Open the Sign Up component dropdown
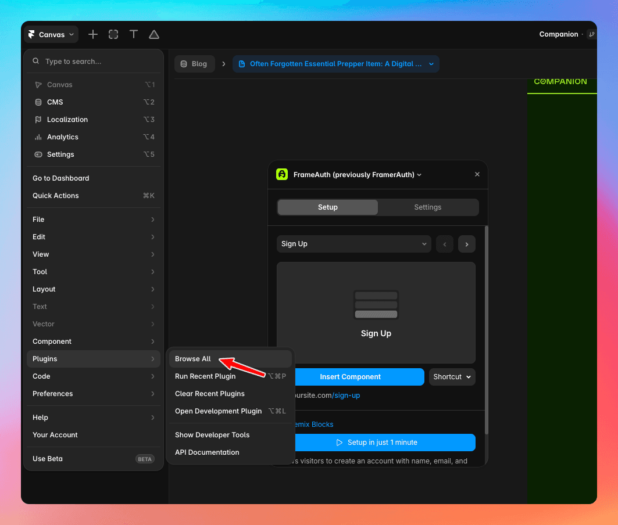Viewport: 618px width, 525px height. pyautogui.click(x=354, y=244)
